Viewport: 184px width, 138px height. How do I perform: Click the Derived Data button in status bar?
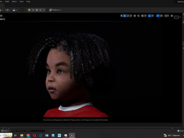coord(181,131)
